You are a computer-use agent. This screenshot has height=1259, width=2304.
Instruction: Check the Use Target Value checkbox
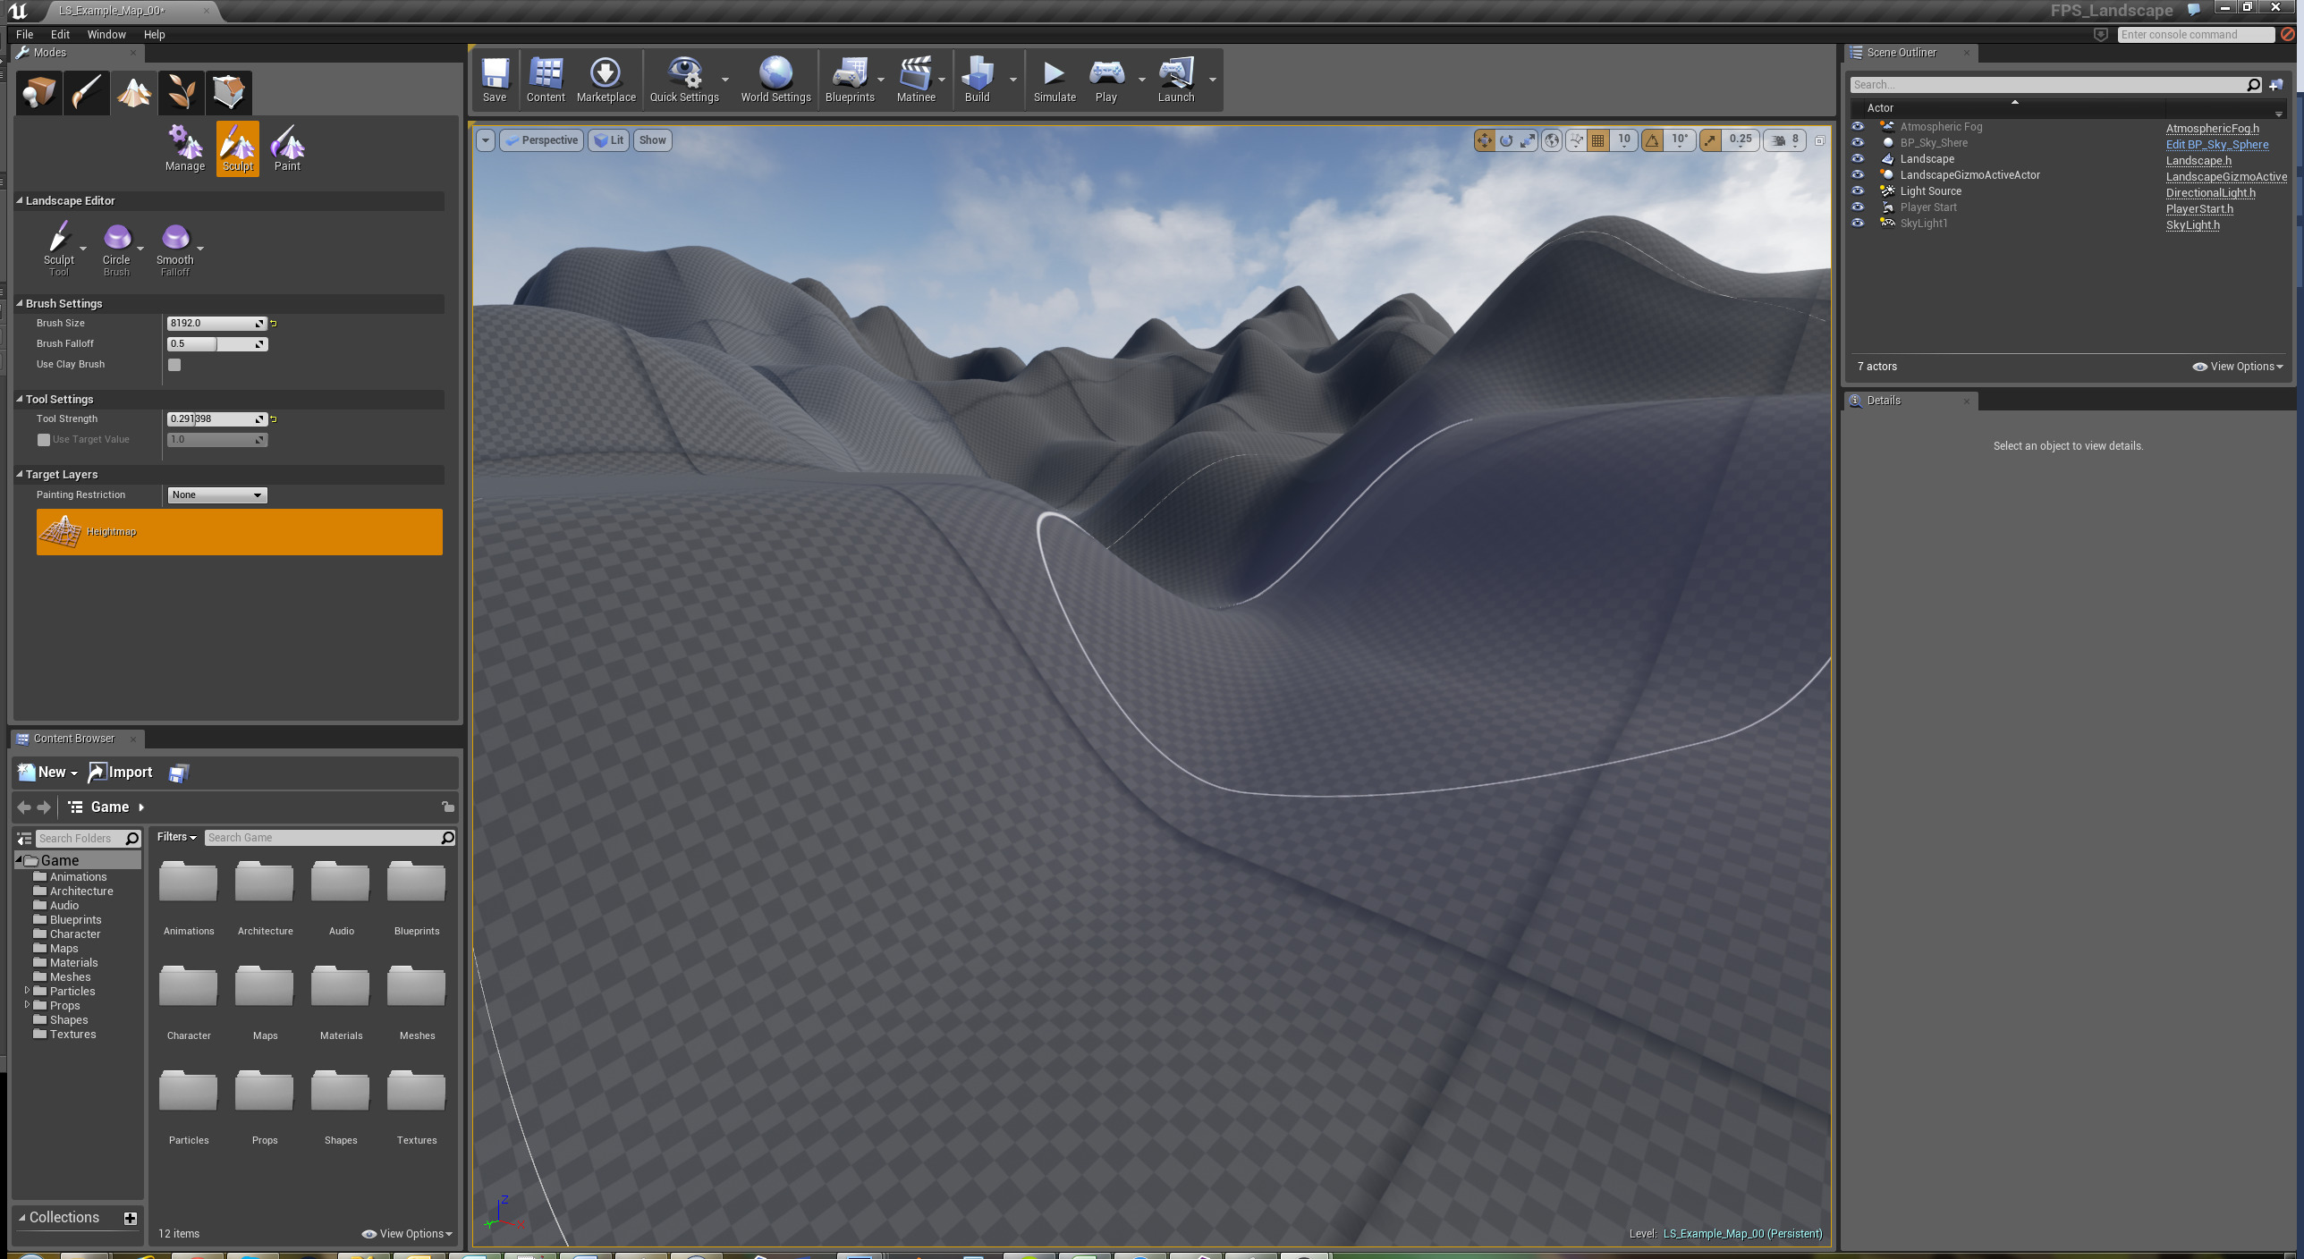pyautogui.click(x=43, y=439)
